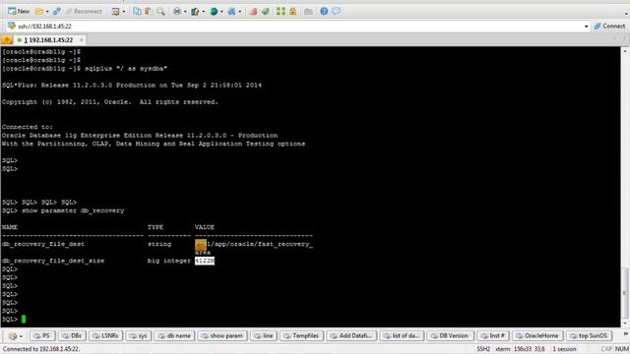Click the address bar session icon
This screenshot has width=630, height=354.
pyautogui.click(x=11, y=26)
